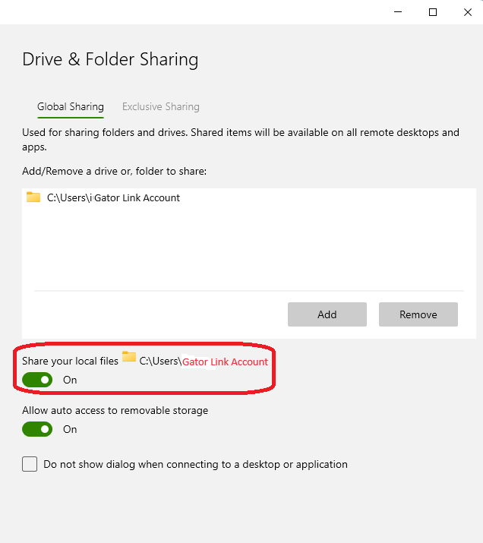Click the Drive & Folder Sharing heading
Screen dimensions: 483x543
[110, 59]
